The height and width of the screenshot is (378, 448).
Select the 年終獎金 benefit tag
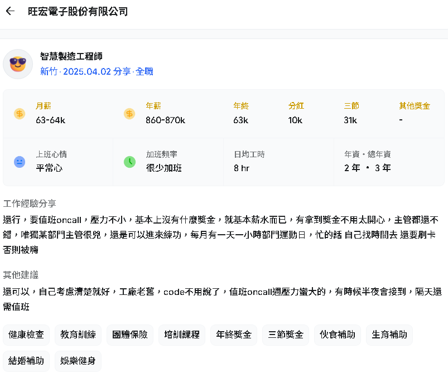point(234,335)
